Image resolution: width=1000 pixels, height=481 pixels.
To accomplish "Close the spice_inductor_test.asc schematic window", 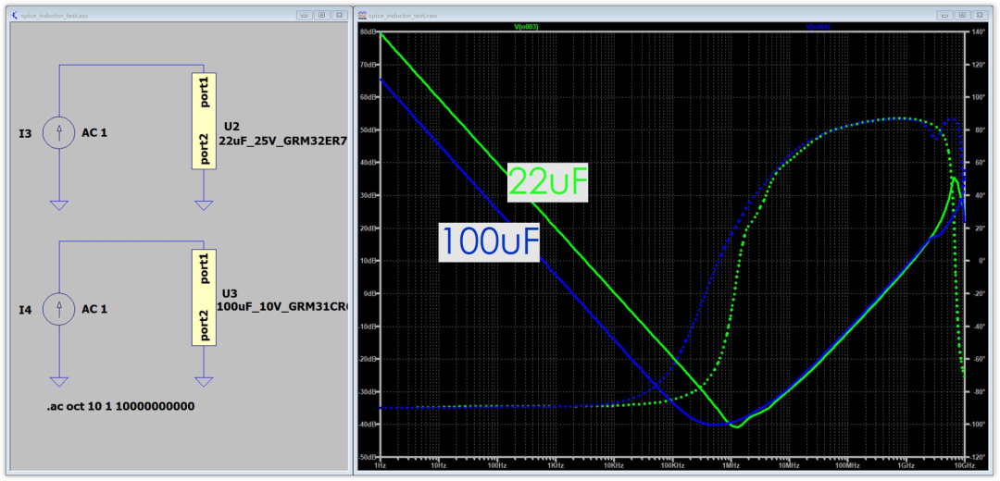I will (x=340, y=14).
